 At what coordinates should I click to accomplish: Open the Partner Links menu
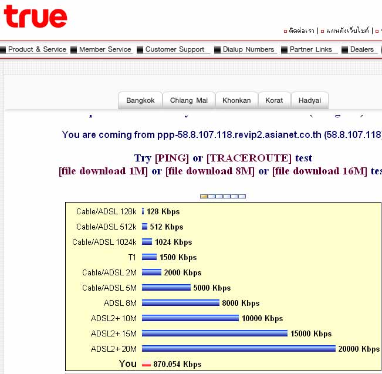[x=310, y=49]
